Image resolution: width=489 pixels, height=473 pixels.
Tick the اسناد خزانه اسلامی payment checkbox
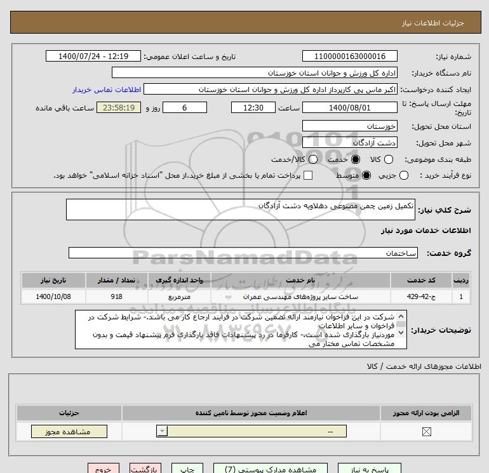[308, 175]
